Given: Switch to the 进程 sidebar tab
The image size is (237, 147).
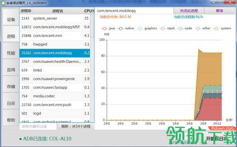Looking at the screenshot, I should pyautogui.click(x=11, y=34).
